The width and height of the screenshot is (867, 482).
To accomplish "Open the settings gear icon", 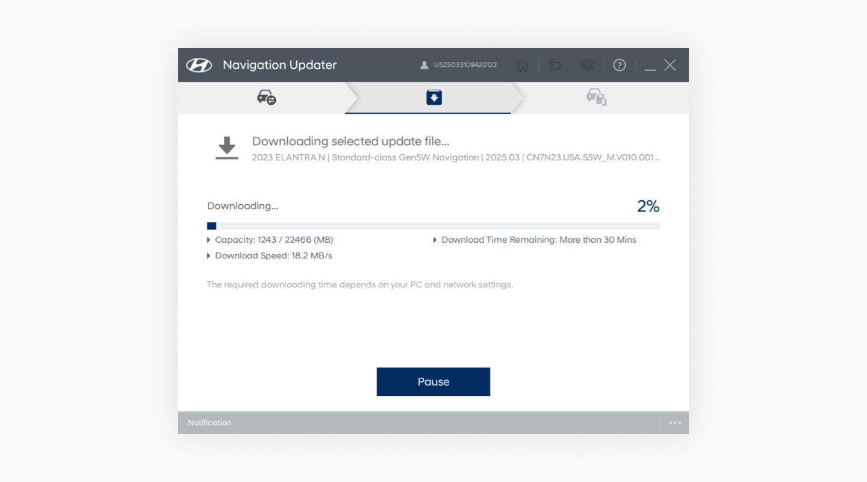I will (x=587, y=65).
